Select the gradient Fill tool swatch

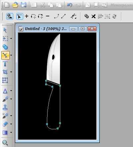[5, 133]
